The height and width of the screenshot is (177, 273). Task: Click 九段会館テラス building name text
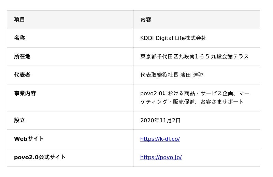[x=230, y=56]
